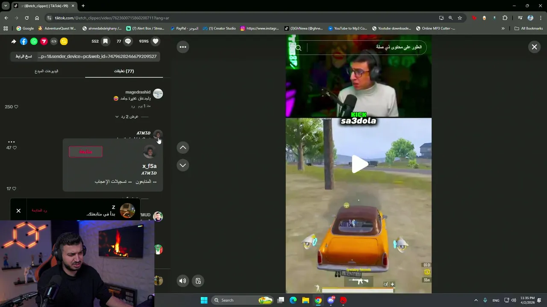Like the comment showing 47 likes
Viewport: 547px width, 307px height.
(15, 148)
